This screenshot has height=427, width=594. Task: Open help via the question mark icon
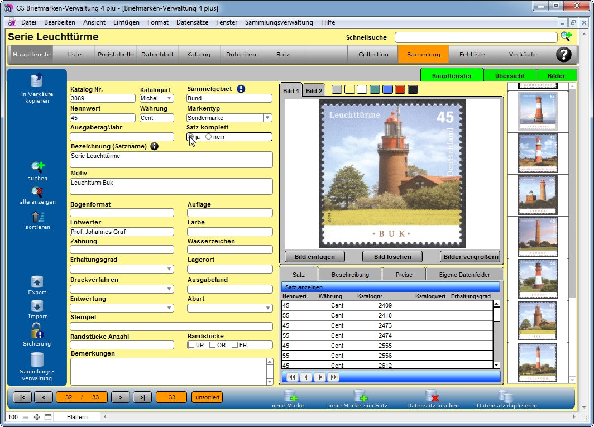[564, 54]
